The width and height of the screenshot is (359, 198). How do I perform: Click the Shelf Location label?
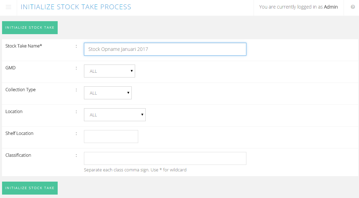point(19,133)
